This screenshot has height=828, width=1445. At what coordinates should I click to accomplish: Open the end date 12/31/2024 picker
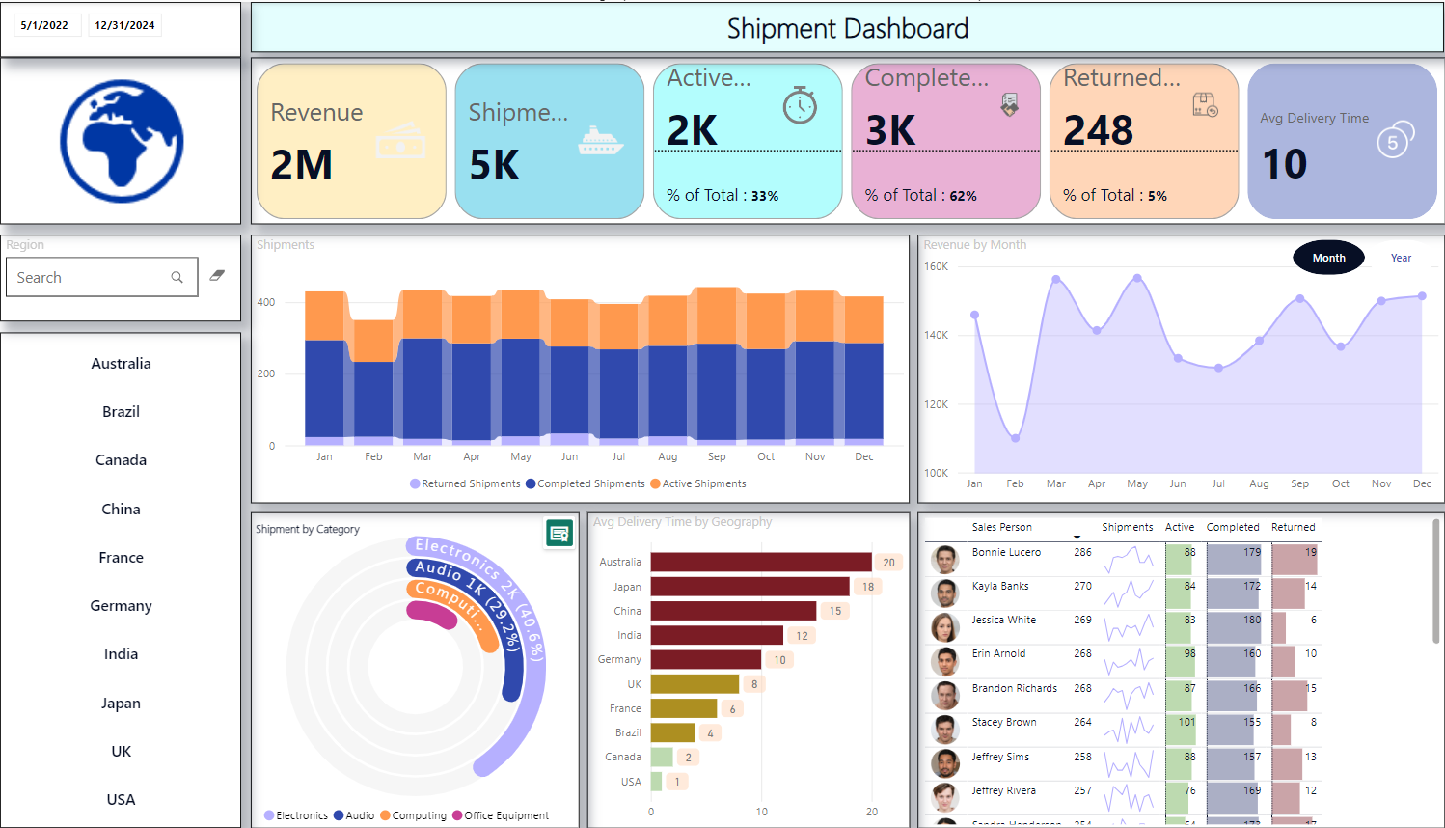(x=124, y=25)
